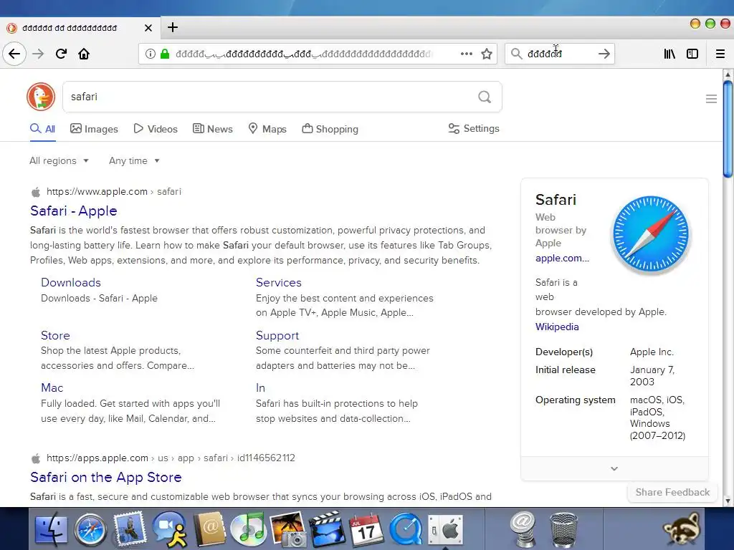
Task: Open the DuckDuckGo side menu icon
Action: click(x=711, y=99)
